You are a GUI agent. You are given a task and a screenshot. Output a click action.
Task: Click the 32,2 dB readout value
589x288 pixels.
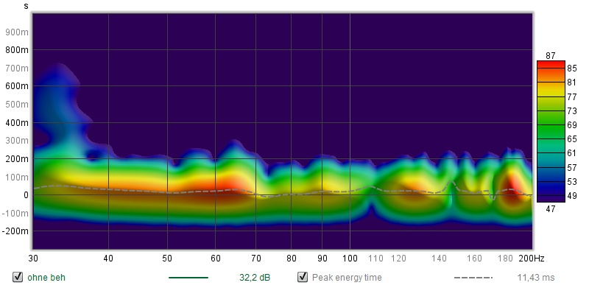(254, 278)
